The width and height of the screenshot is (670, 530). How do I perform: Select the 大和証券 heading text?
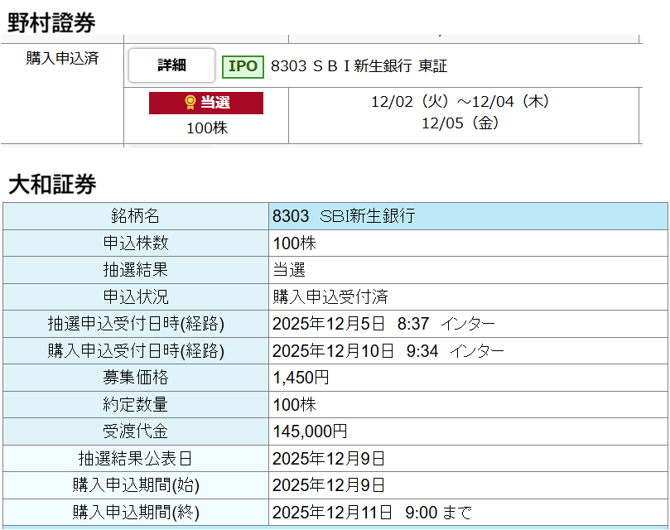click(52, 185)
